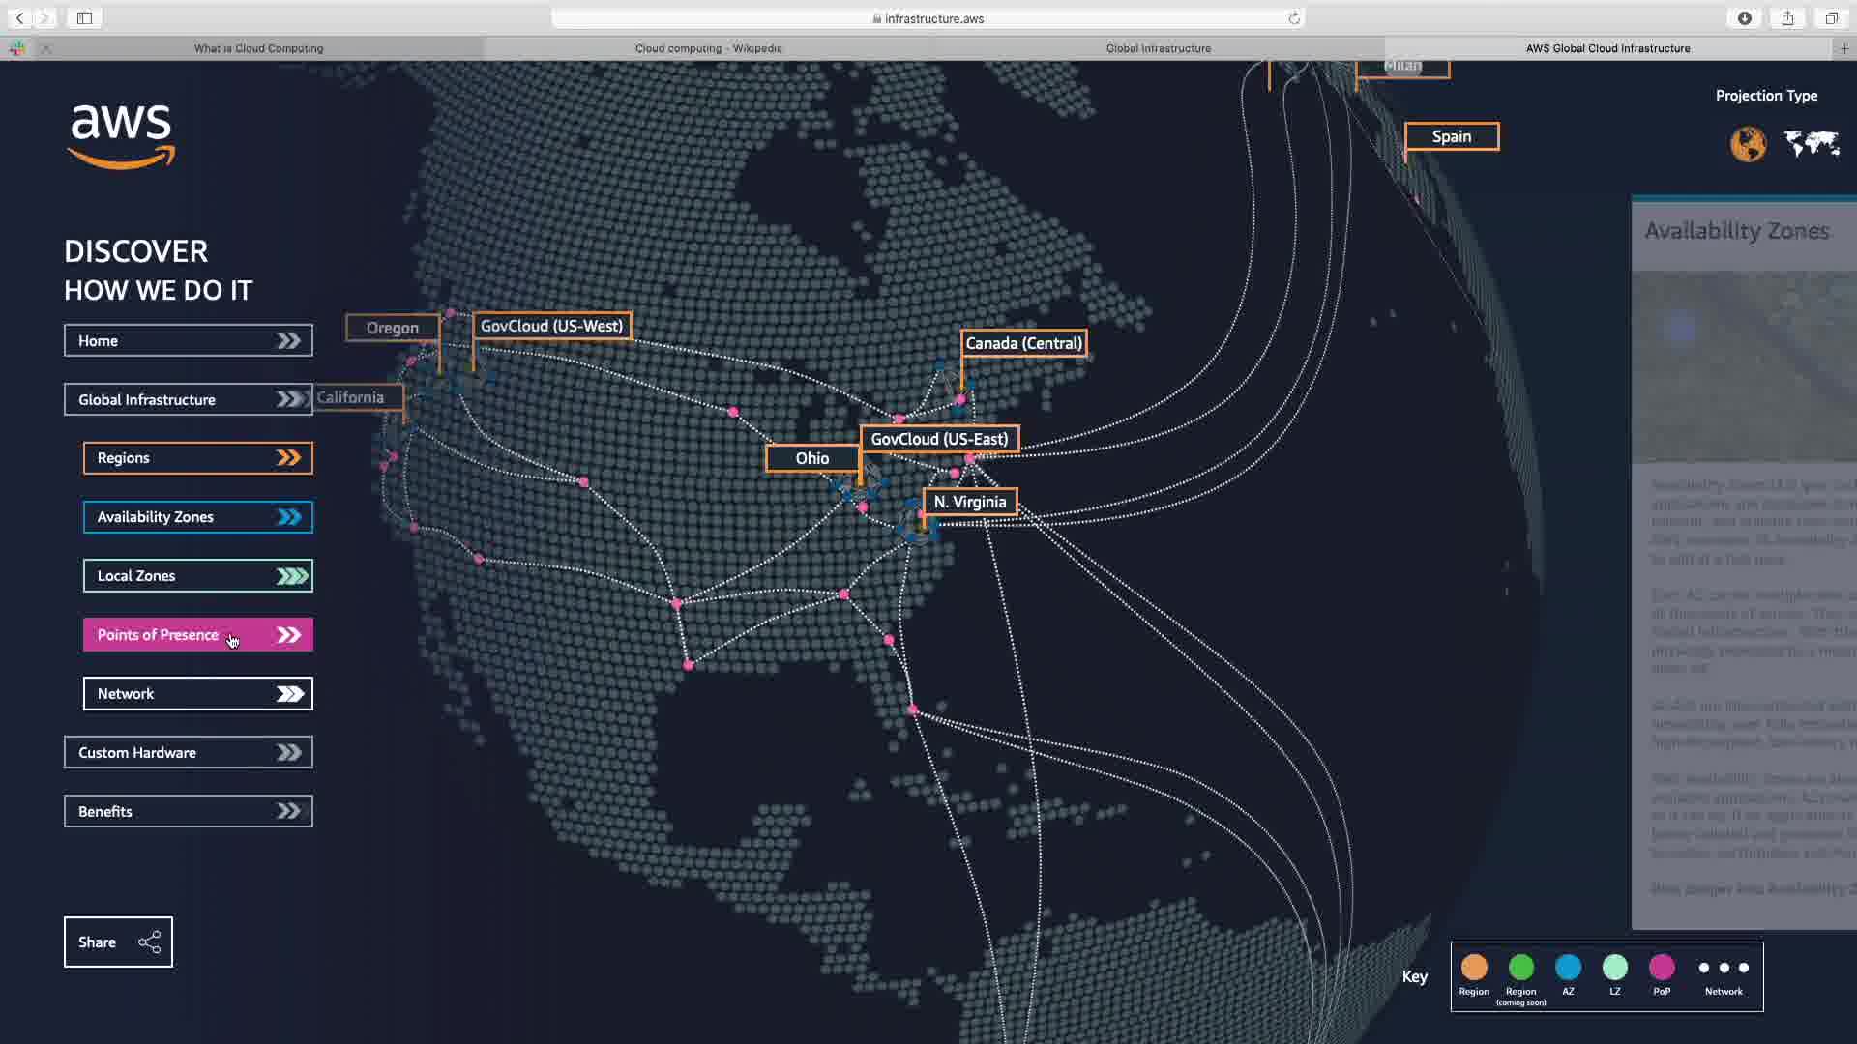The height and width of the screenshot is (1044, 1857).
Task: Expand the Benefits section
Action: coord(188,812)
